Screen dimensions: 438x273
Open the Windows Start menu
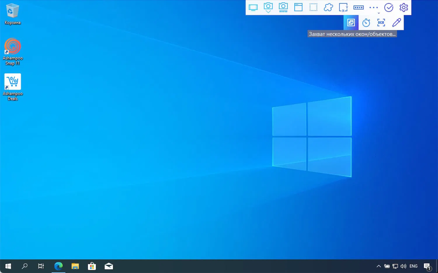(x=8, y=266)
